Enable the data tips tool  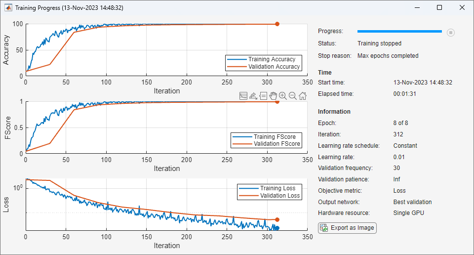tap(263, 96)
